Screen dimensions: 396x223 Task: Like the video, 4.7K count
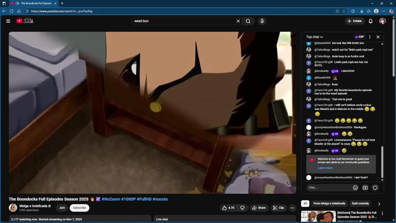tap(228, 208)
